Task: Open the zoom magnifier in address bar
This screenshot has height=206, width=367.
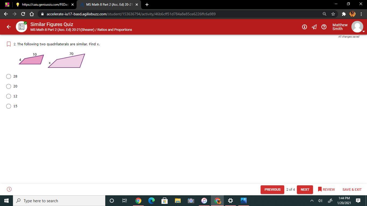Action: pos(324,14)
